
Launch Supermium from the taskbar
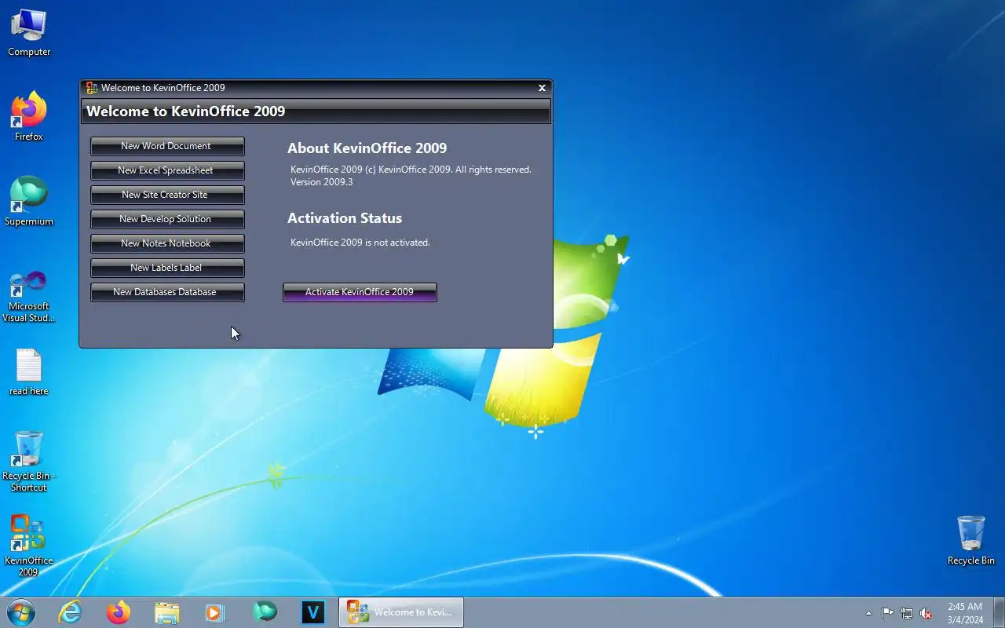click(x=265, y=612)
